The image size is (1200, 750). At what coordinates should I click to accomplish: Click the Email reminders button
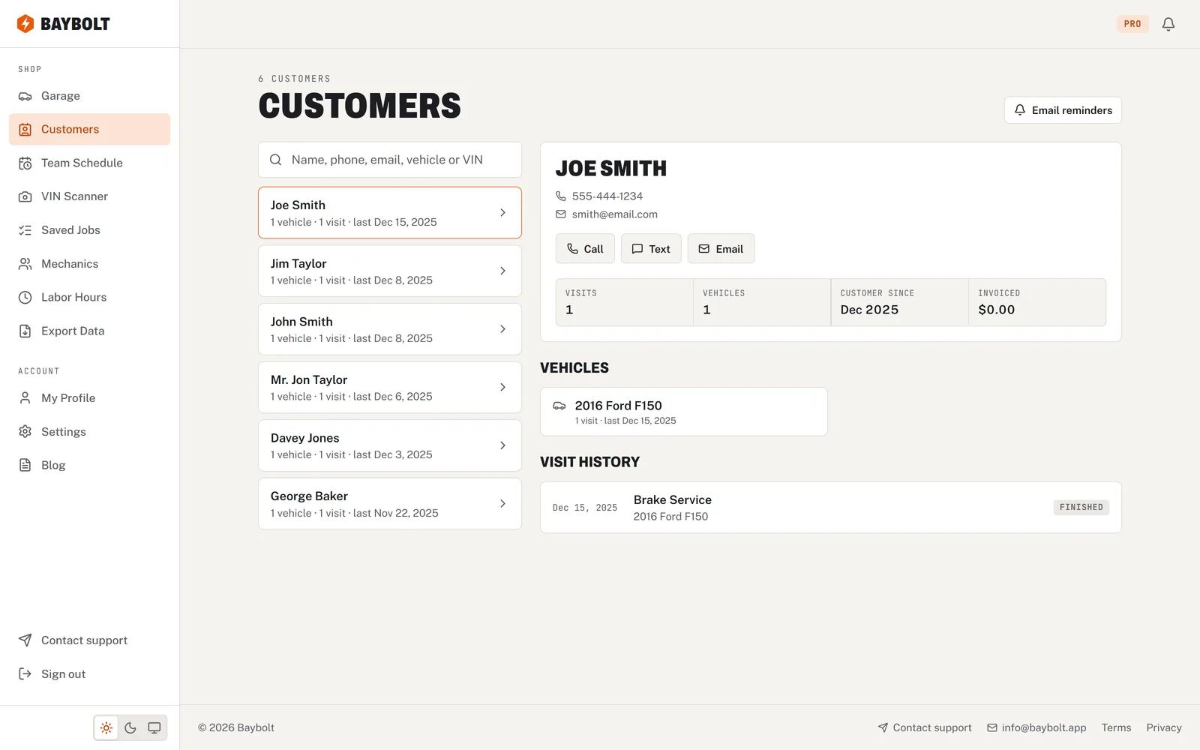coord(1063,110)
